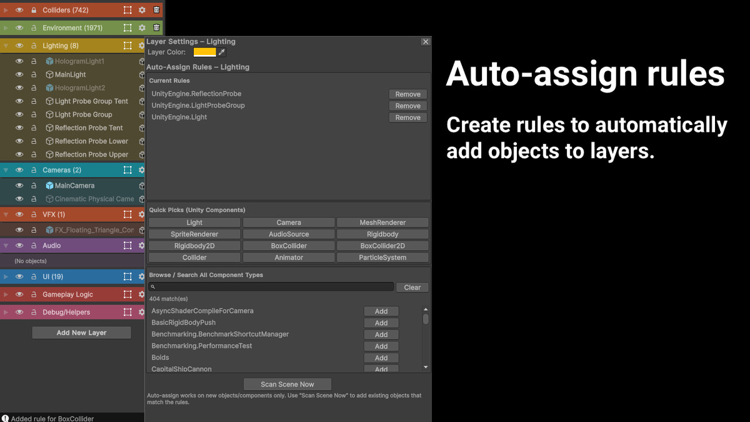
Task: Expand the UI (19) layer
Action: click(6, 276)
